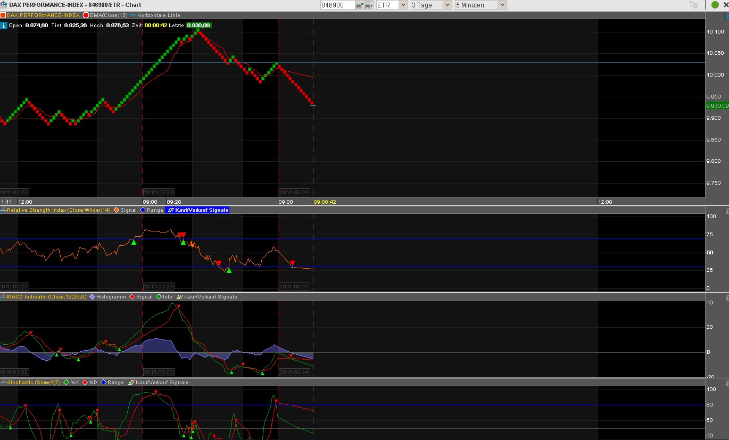The width and height of the screenshot is (729, 440).
Task: Click the detach window icon at top right
Action: click(693, 5)
